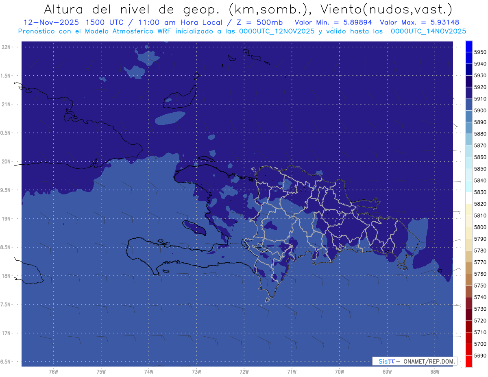
Task: Click the '5840' legend value
Action: [x=480, y=181]
